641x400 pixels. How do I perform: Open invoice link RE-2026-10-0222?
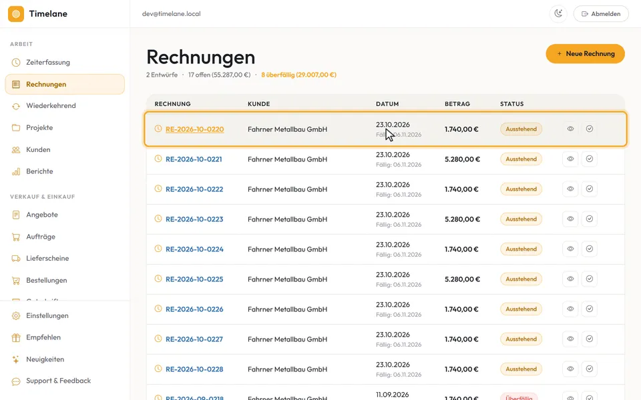tap(194, 189)
